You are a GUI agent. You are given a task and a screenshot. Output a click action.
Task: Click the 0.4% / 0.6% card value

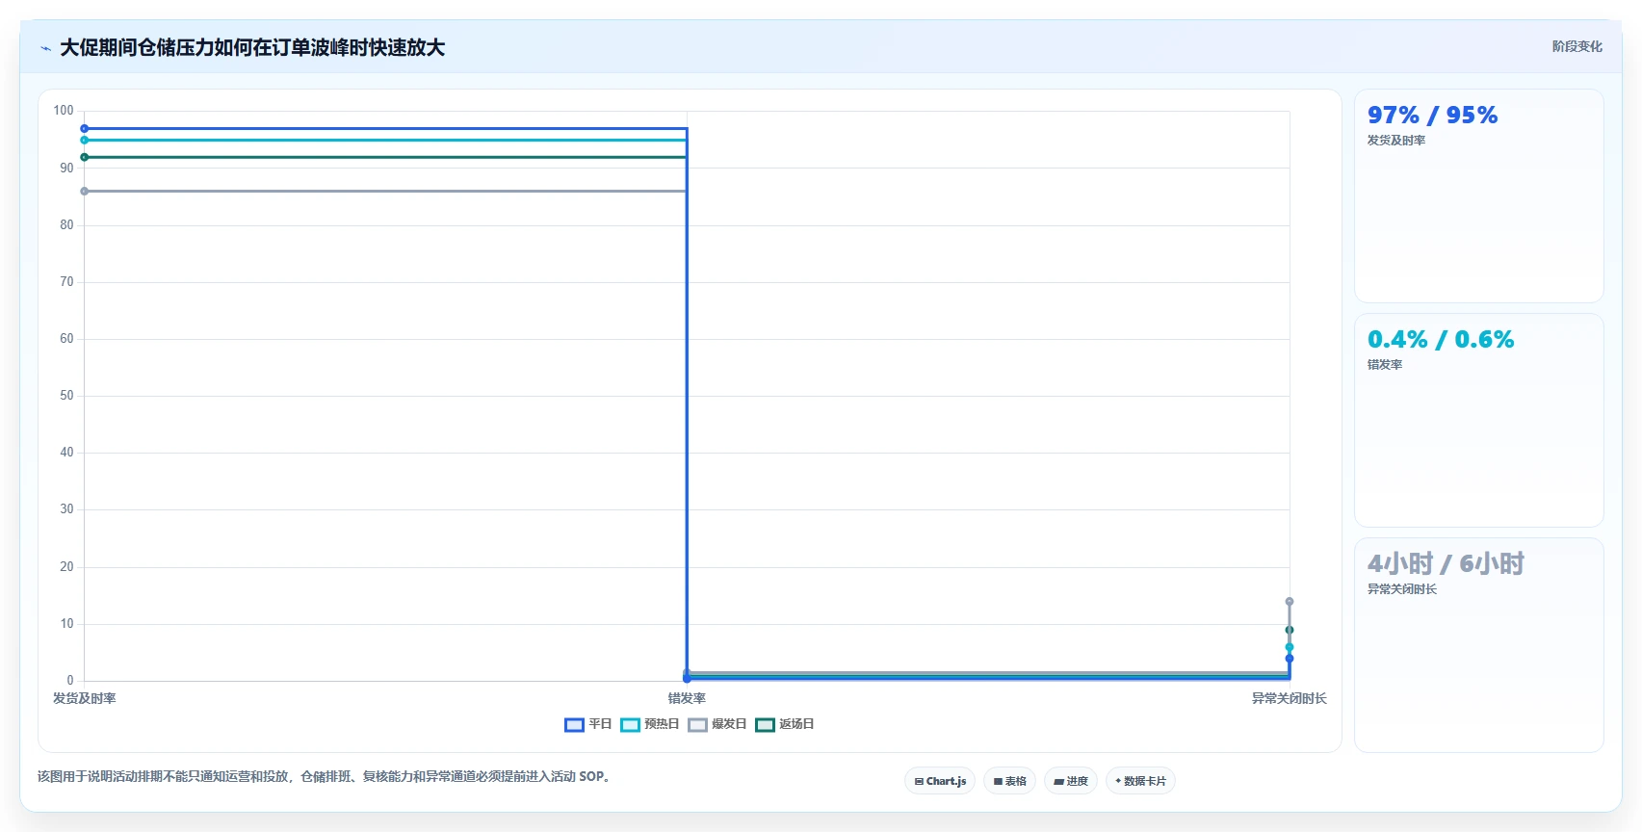1441,339
